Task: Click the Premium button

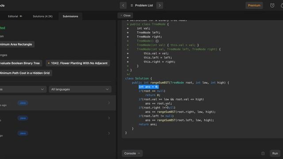Action: pos(254,5)
